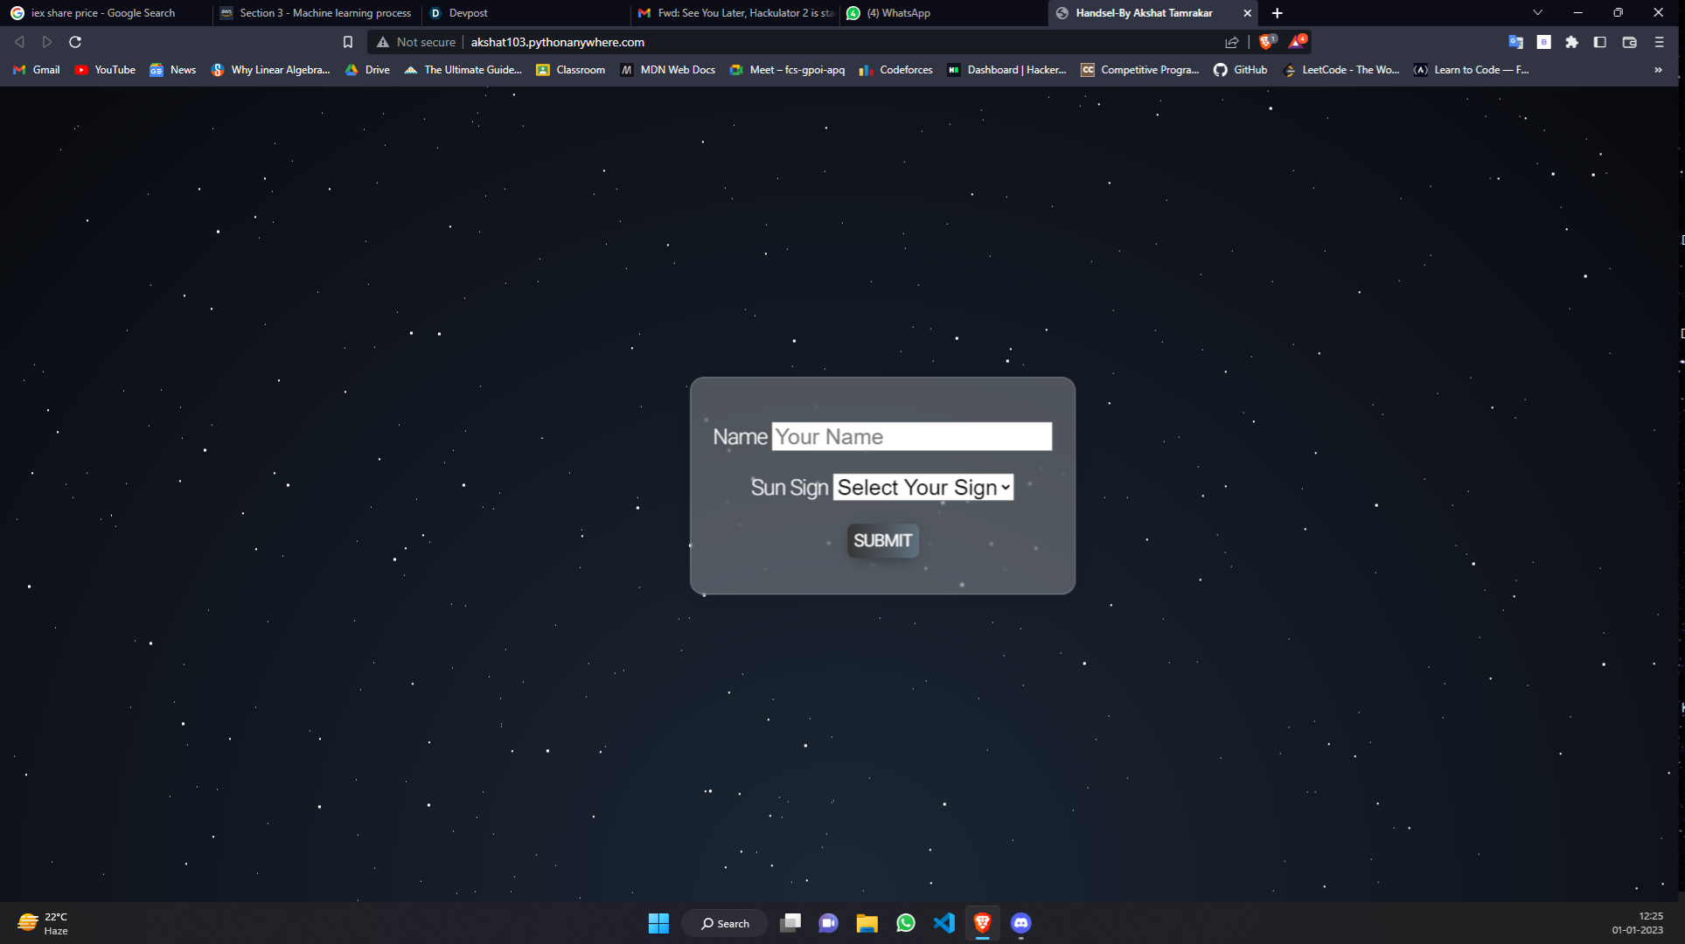Open the tab search dropdown arrow

pyautogui.click(x=1537, y=13)
